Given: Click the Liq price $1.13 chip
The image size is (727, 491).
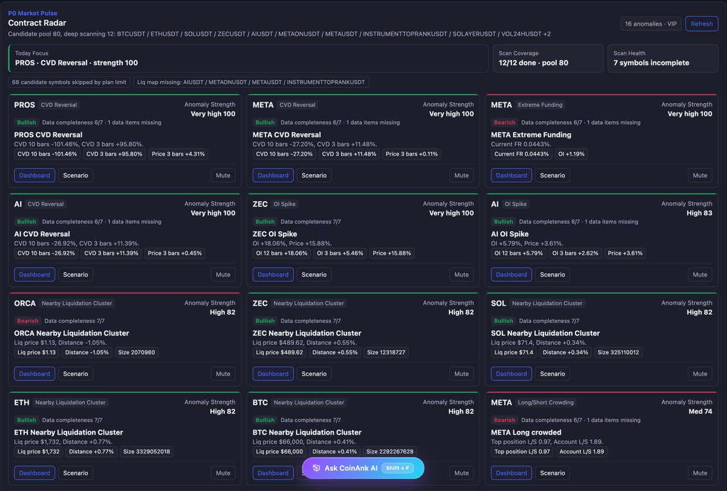Looking at the screenshot, I should 36,352.
